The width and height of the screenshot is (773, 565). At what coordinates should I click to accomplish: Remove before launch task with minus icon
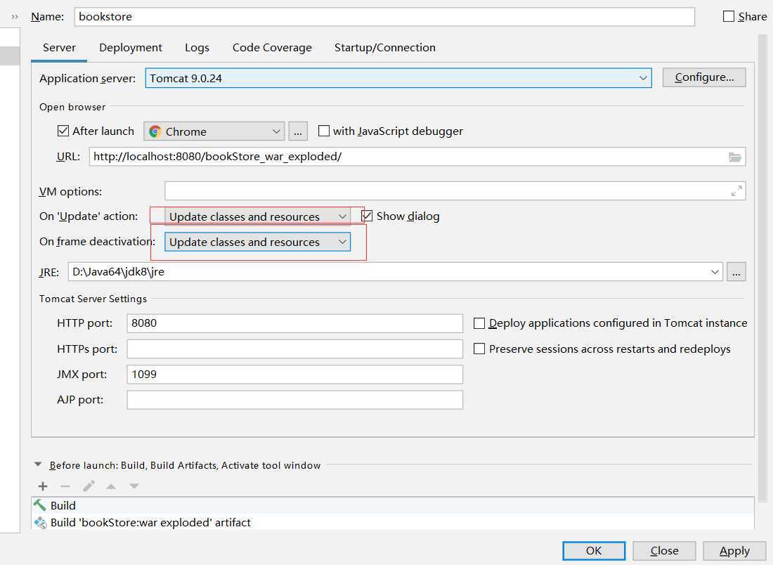tap(65, 486)
